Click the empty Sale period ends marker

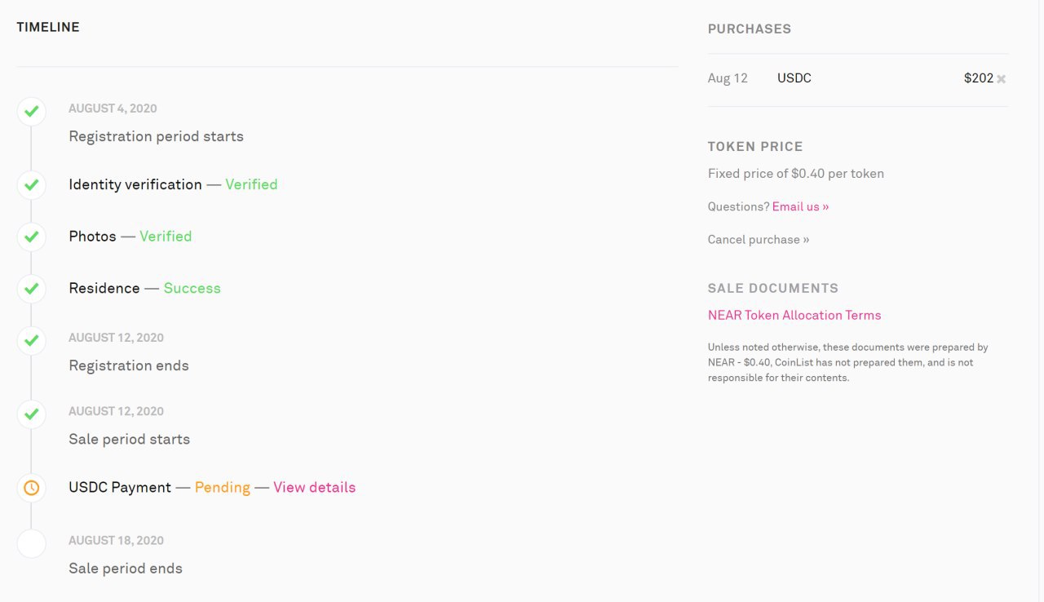coord(31,543)
